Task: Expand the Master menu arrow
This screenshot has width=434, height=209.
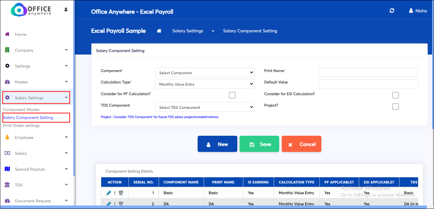Action: tap(66, 82)
